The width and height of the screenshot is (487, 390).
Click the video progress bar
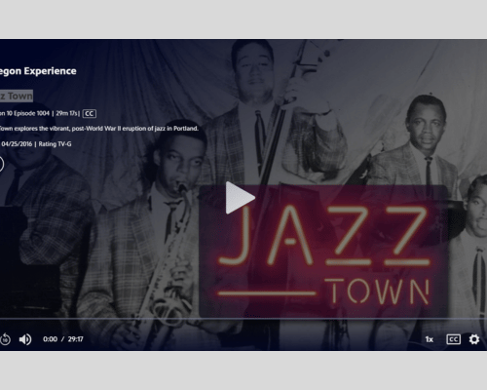pos(243,319)
